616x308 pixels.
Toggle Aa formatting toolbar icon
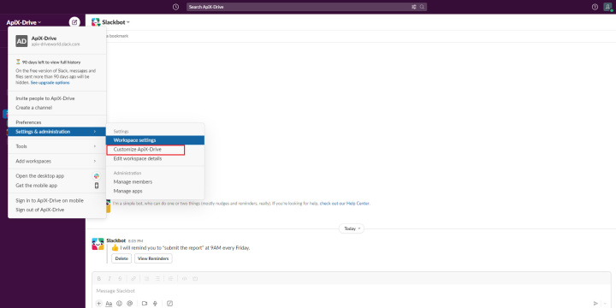(x=110, y=303)
